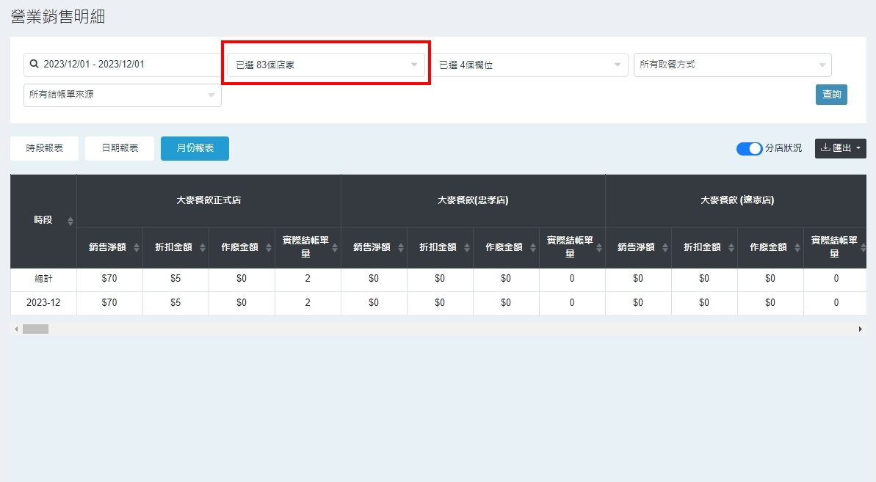Switch to the 日期報表 tab
Screen dimensions: 876x482
pyautogui.click(x=119, y=148)
